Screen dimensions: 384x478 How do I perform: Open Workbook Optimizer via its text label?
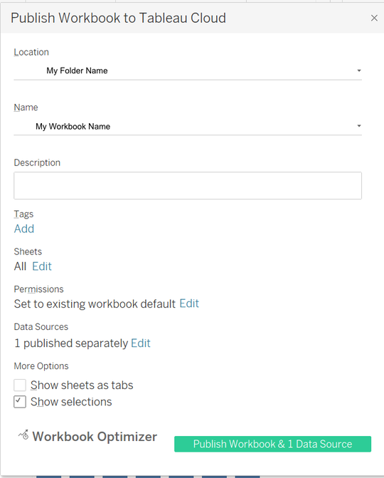point(95,437)
